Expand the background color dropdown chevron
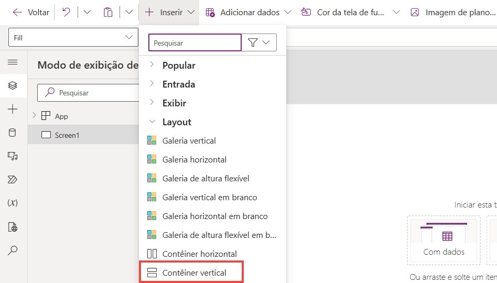The image size is (497, 283). [396, 13]
